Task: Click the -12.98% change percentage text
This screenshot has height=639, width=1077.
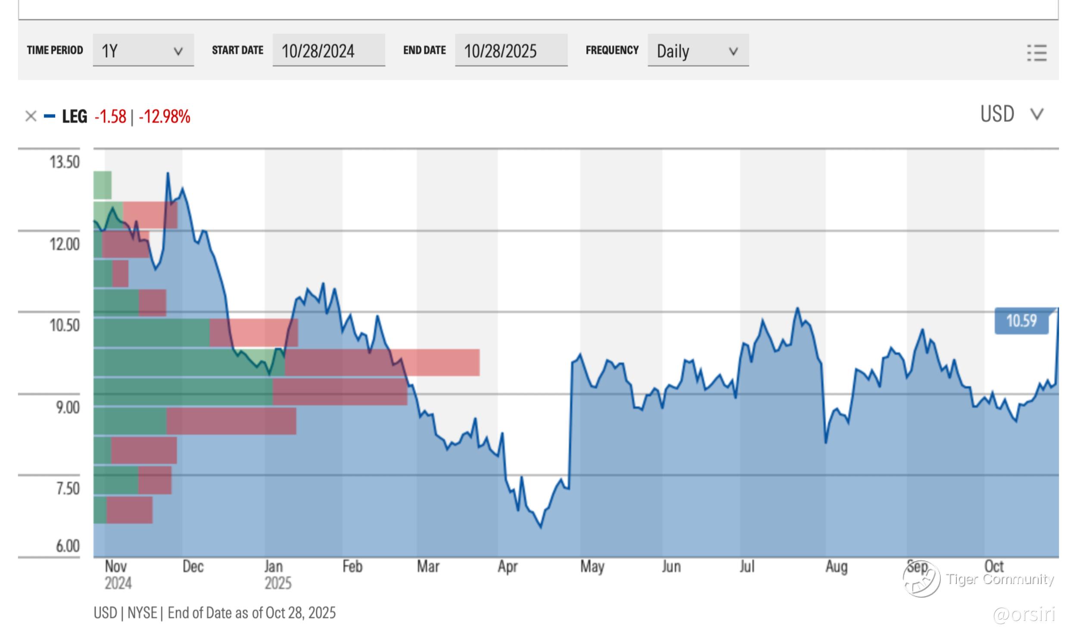Action: point(164,117)
